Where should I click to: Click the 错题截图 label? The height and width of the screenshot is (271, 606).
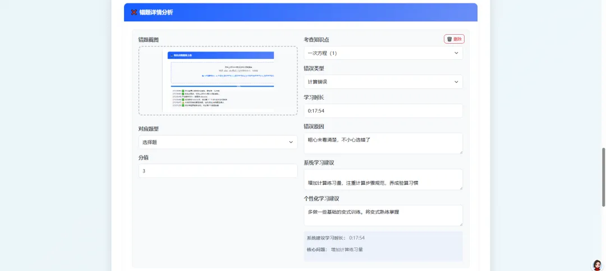[x=148, y=40]
